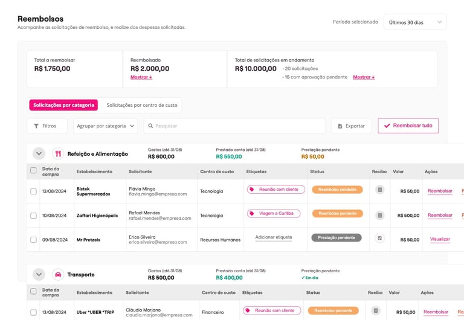Click the Transporte car category icon
Viewport: 464px width, 320px height.
pos(58,274)
